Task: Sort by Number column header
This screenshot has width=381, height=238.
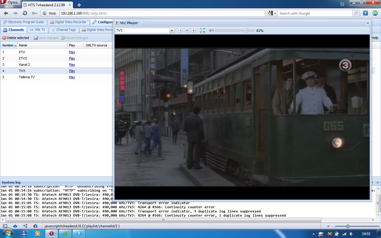Action: [9, 45]
